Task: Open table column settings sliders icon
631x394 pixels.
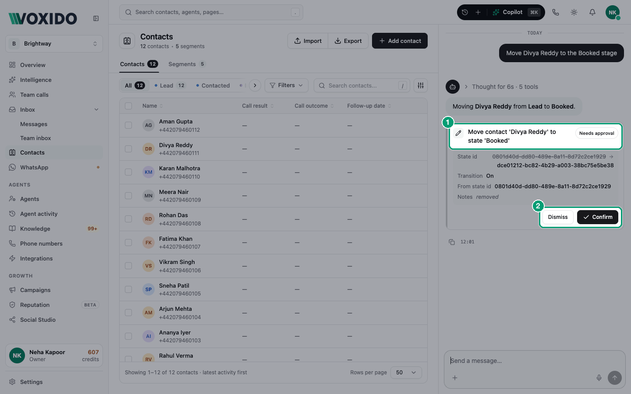Action: coord(421,85)
